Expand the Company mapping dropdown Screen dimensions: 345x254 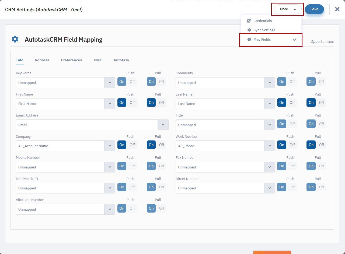click(110, 146)
